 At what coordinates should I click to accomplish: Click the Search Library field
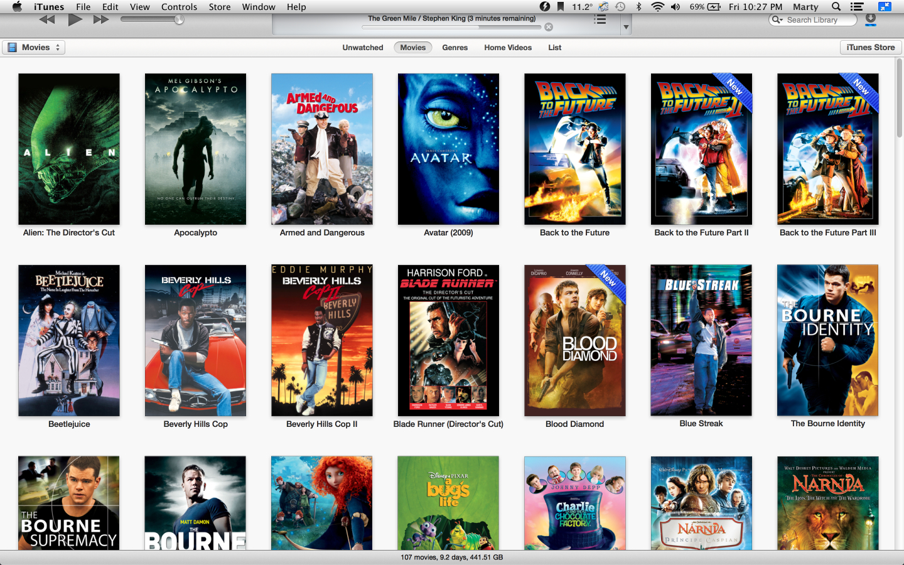(813, 19)
